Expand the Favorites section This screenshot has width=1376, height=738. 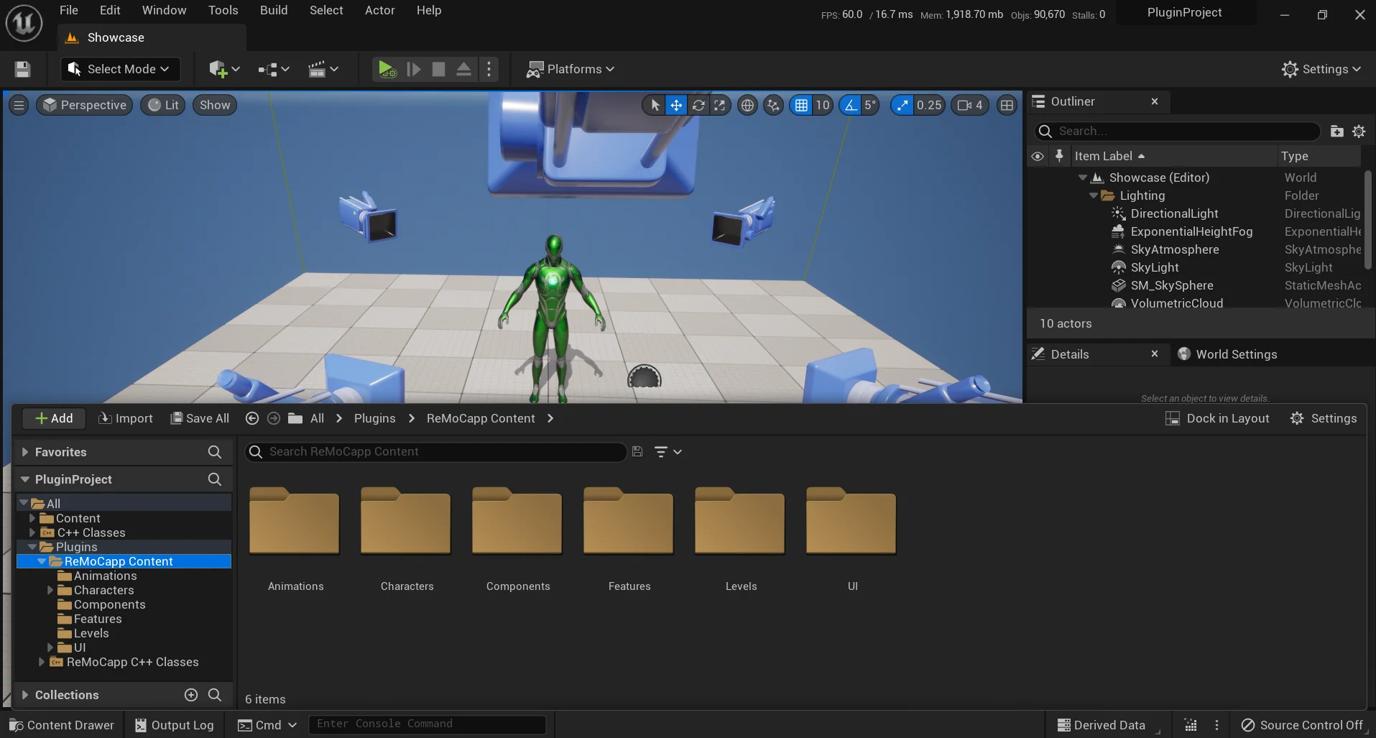25,452
